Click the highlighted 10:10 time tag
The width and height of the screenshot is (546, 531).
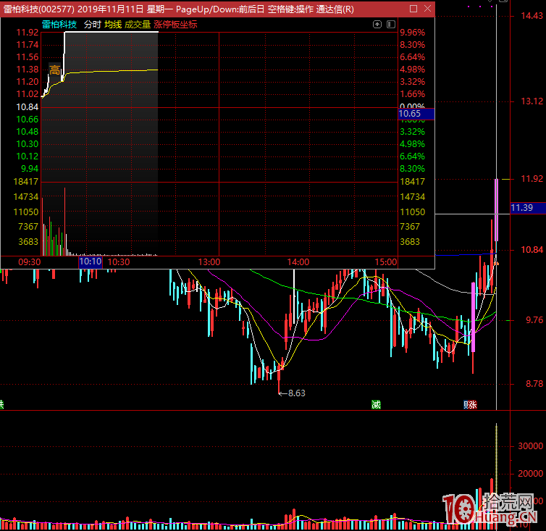(91, 262)
